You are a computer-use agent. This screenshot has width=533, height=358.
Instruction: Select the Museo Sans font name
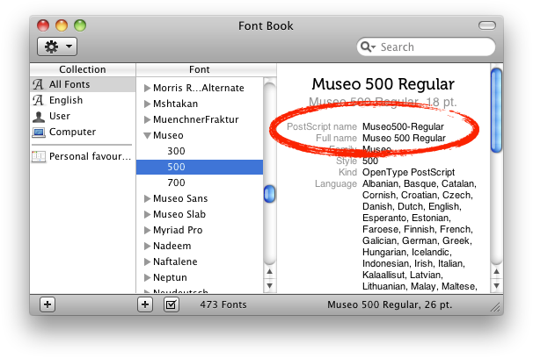tap(180, 198)
